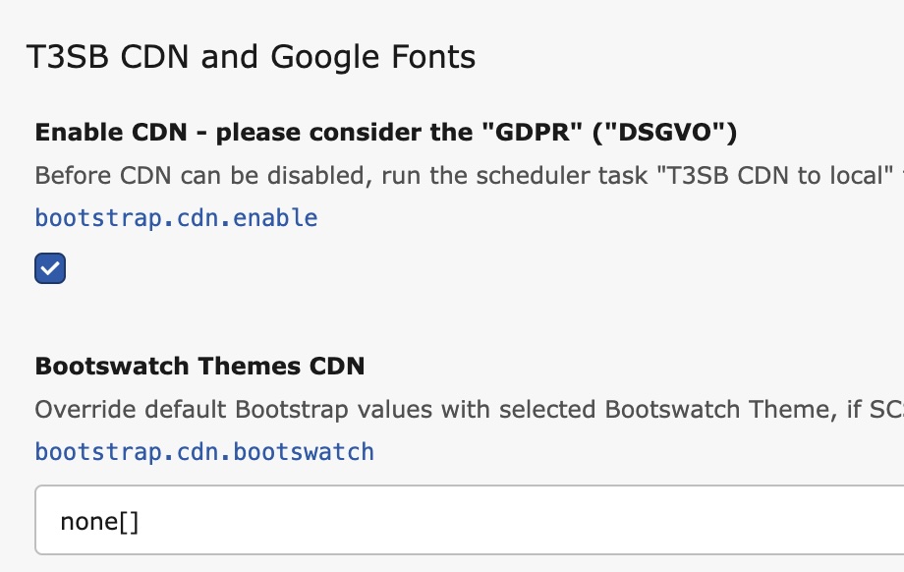Click the 'none[]' value in the select box

[x=99, y=521]
